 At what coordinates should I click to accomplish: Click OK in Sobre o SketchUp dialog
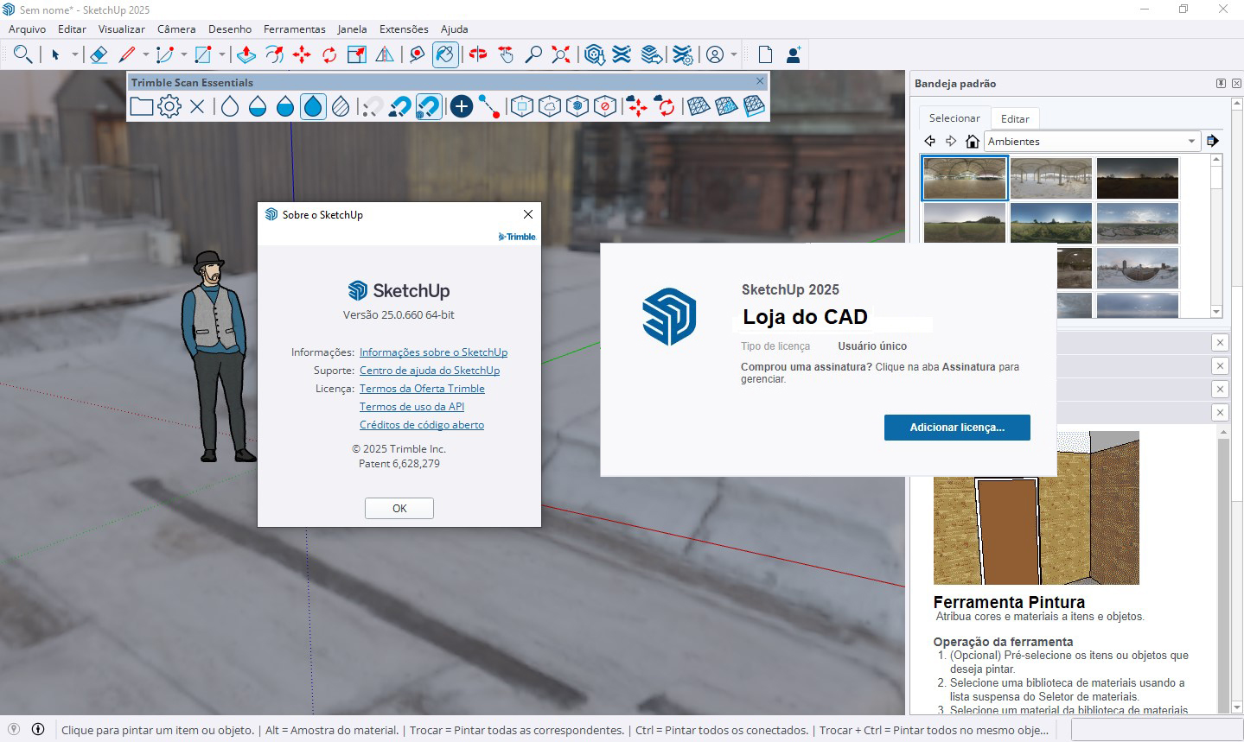point(399,508)
